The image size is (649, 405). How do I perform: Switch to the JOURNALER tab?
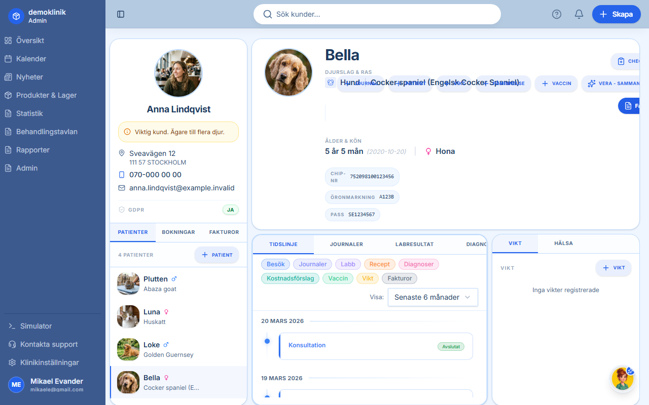click(x=346, y=244)
